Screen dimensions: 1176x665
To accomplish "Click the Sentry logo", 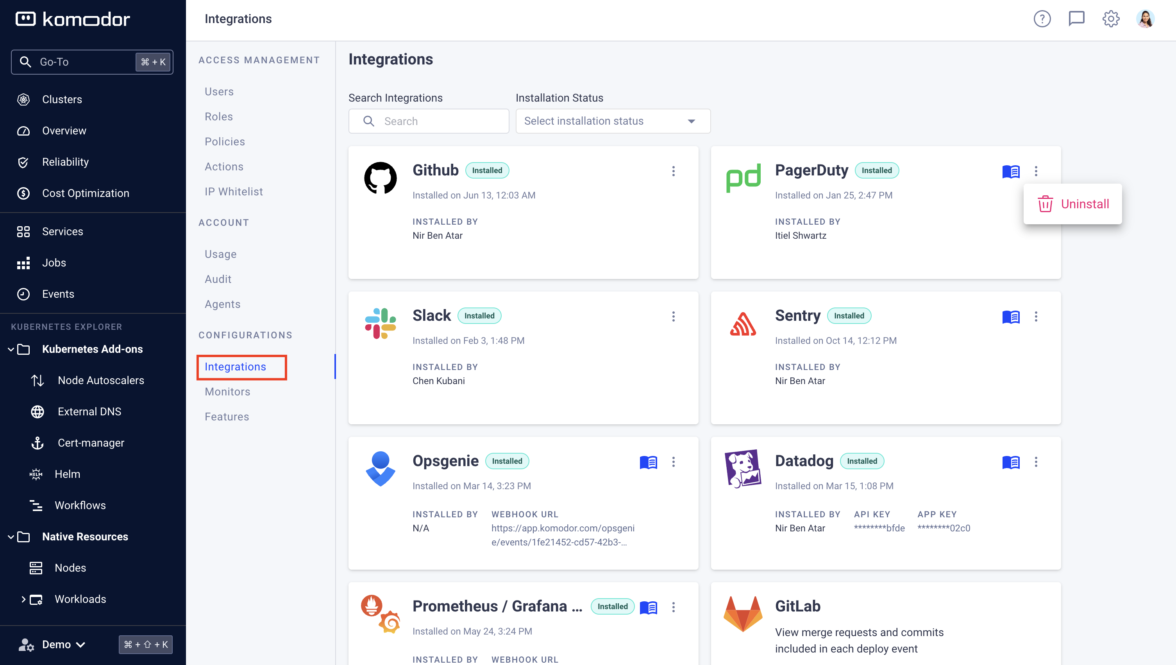I will [743, 324].
